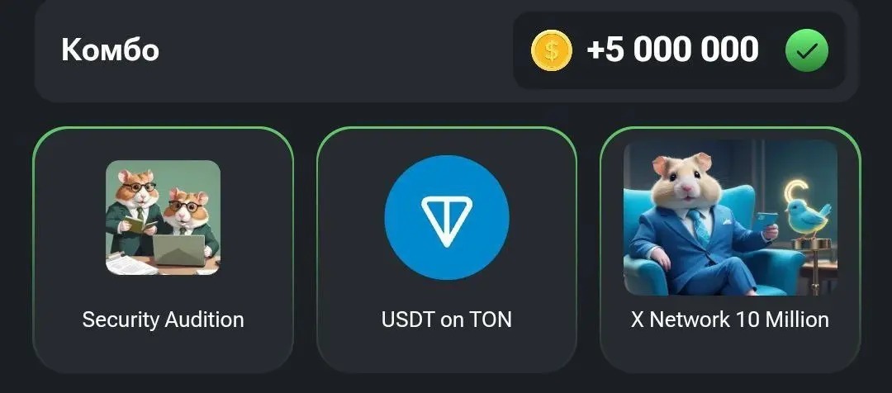Select the X Network 10 Million label
The height and width of the screenshot is (393, 892).
click(730, 320)
